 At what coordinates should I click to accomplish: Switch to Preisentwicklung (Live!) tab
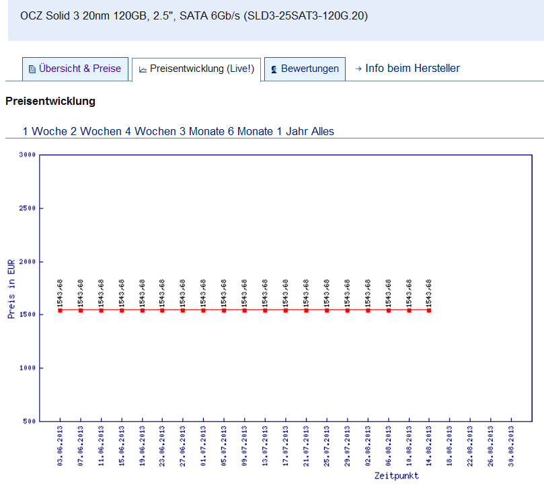pyautogui.click(x=196, y=69)
